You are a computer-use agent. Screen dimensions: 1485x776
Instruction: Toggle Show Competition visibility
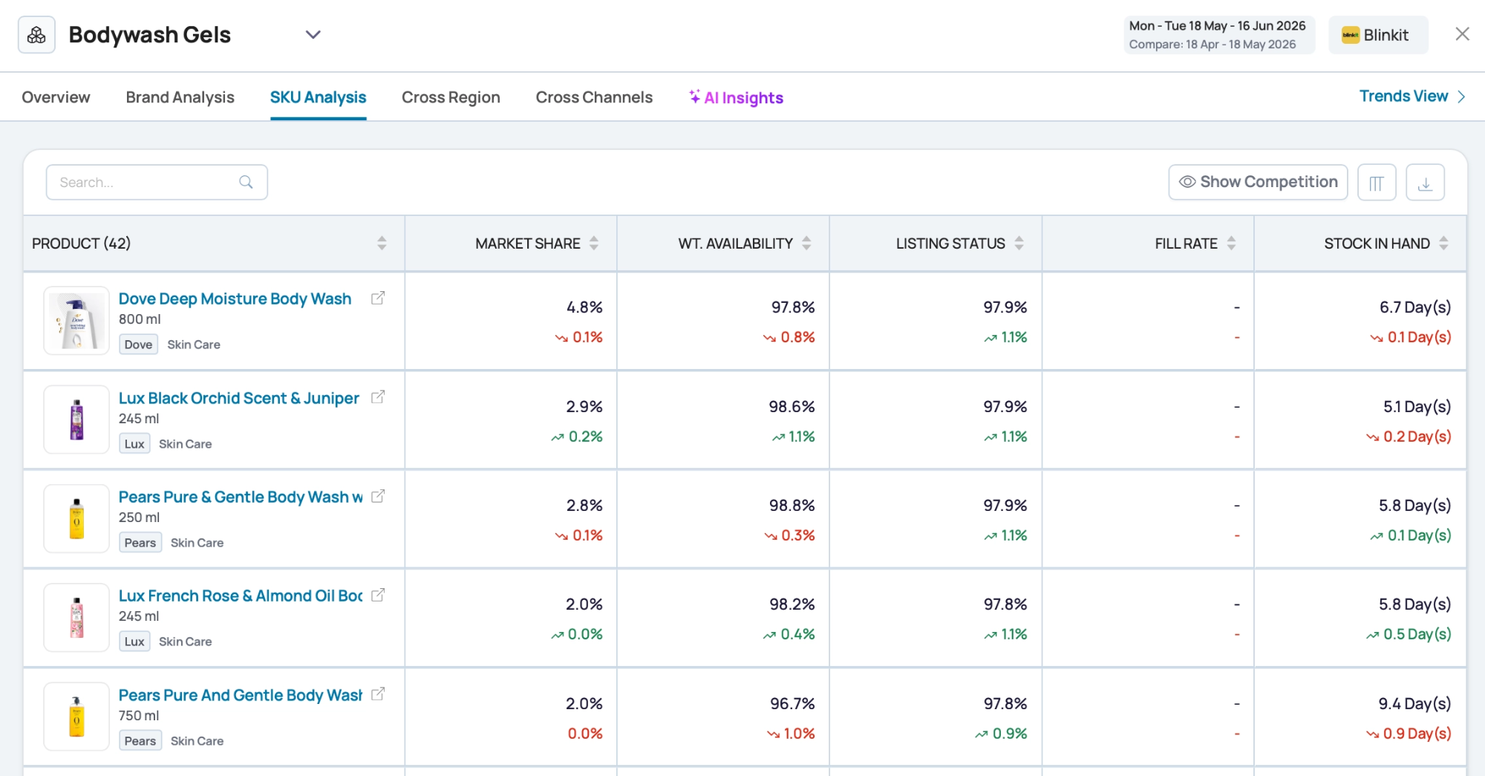pyautogui.click(x=1258, y=182)
